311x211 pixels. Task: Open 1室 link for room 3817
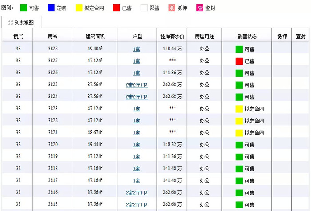point(137,181)
